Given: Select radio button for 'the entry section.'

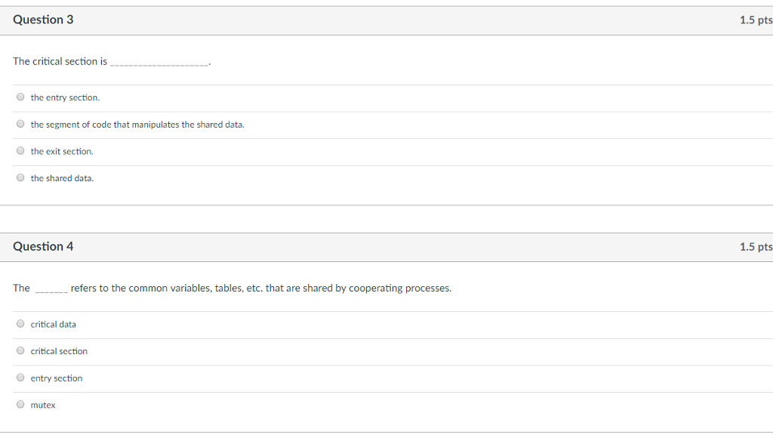Looking at the screenshot, I should tap(20, 97).
